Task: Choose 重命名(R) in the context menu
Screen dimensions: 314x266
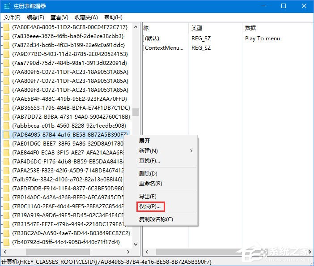Action: pos(151,184)
